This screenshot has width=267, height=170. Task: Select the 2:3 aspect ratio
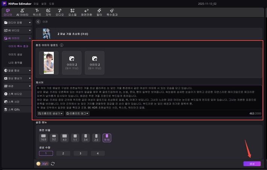[x=96, y=138]
